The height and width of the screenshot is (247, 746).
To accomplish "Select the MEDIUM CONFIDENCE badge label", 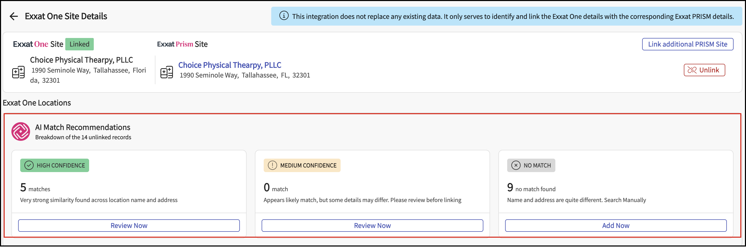I will tap(308, 166).
